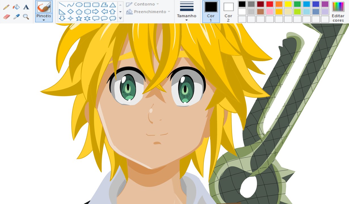Viewport: 349px width, 204px height.
Task: Activate Cor 2 background color
Action: (x=228, y=12)
